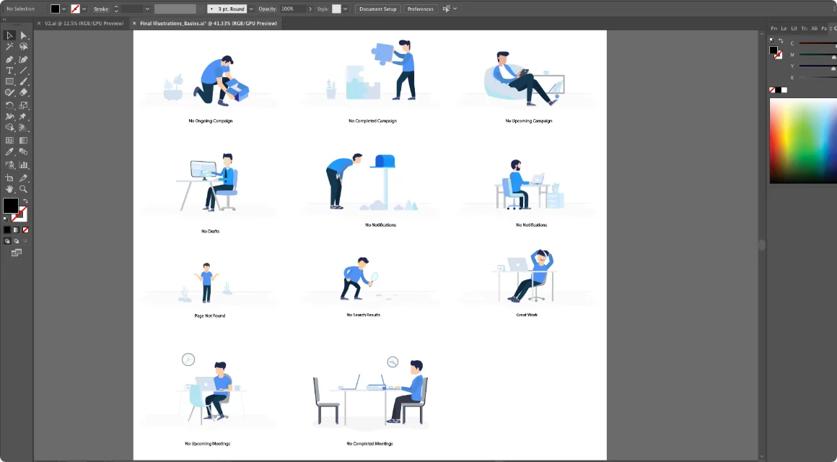Click the Opacity label link
The width and height of the screenshot is (837, 462).
pyautogui.click(x=267, y=9)
